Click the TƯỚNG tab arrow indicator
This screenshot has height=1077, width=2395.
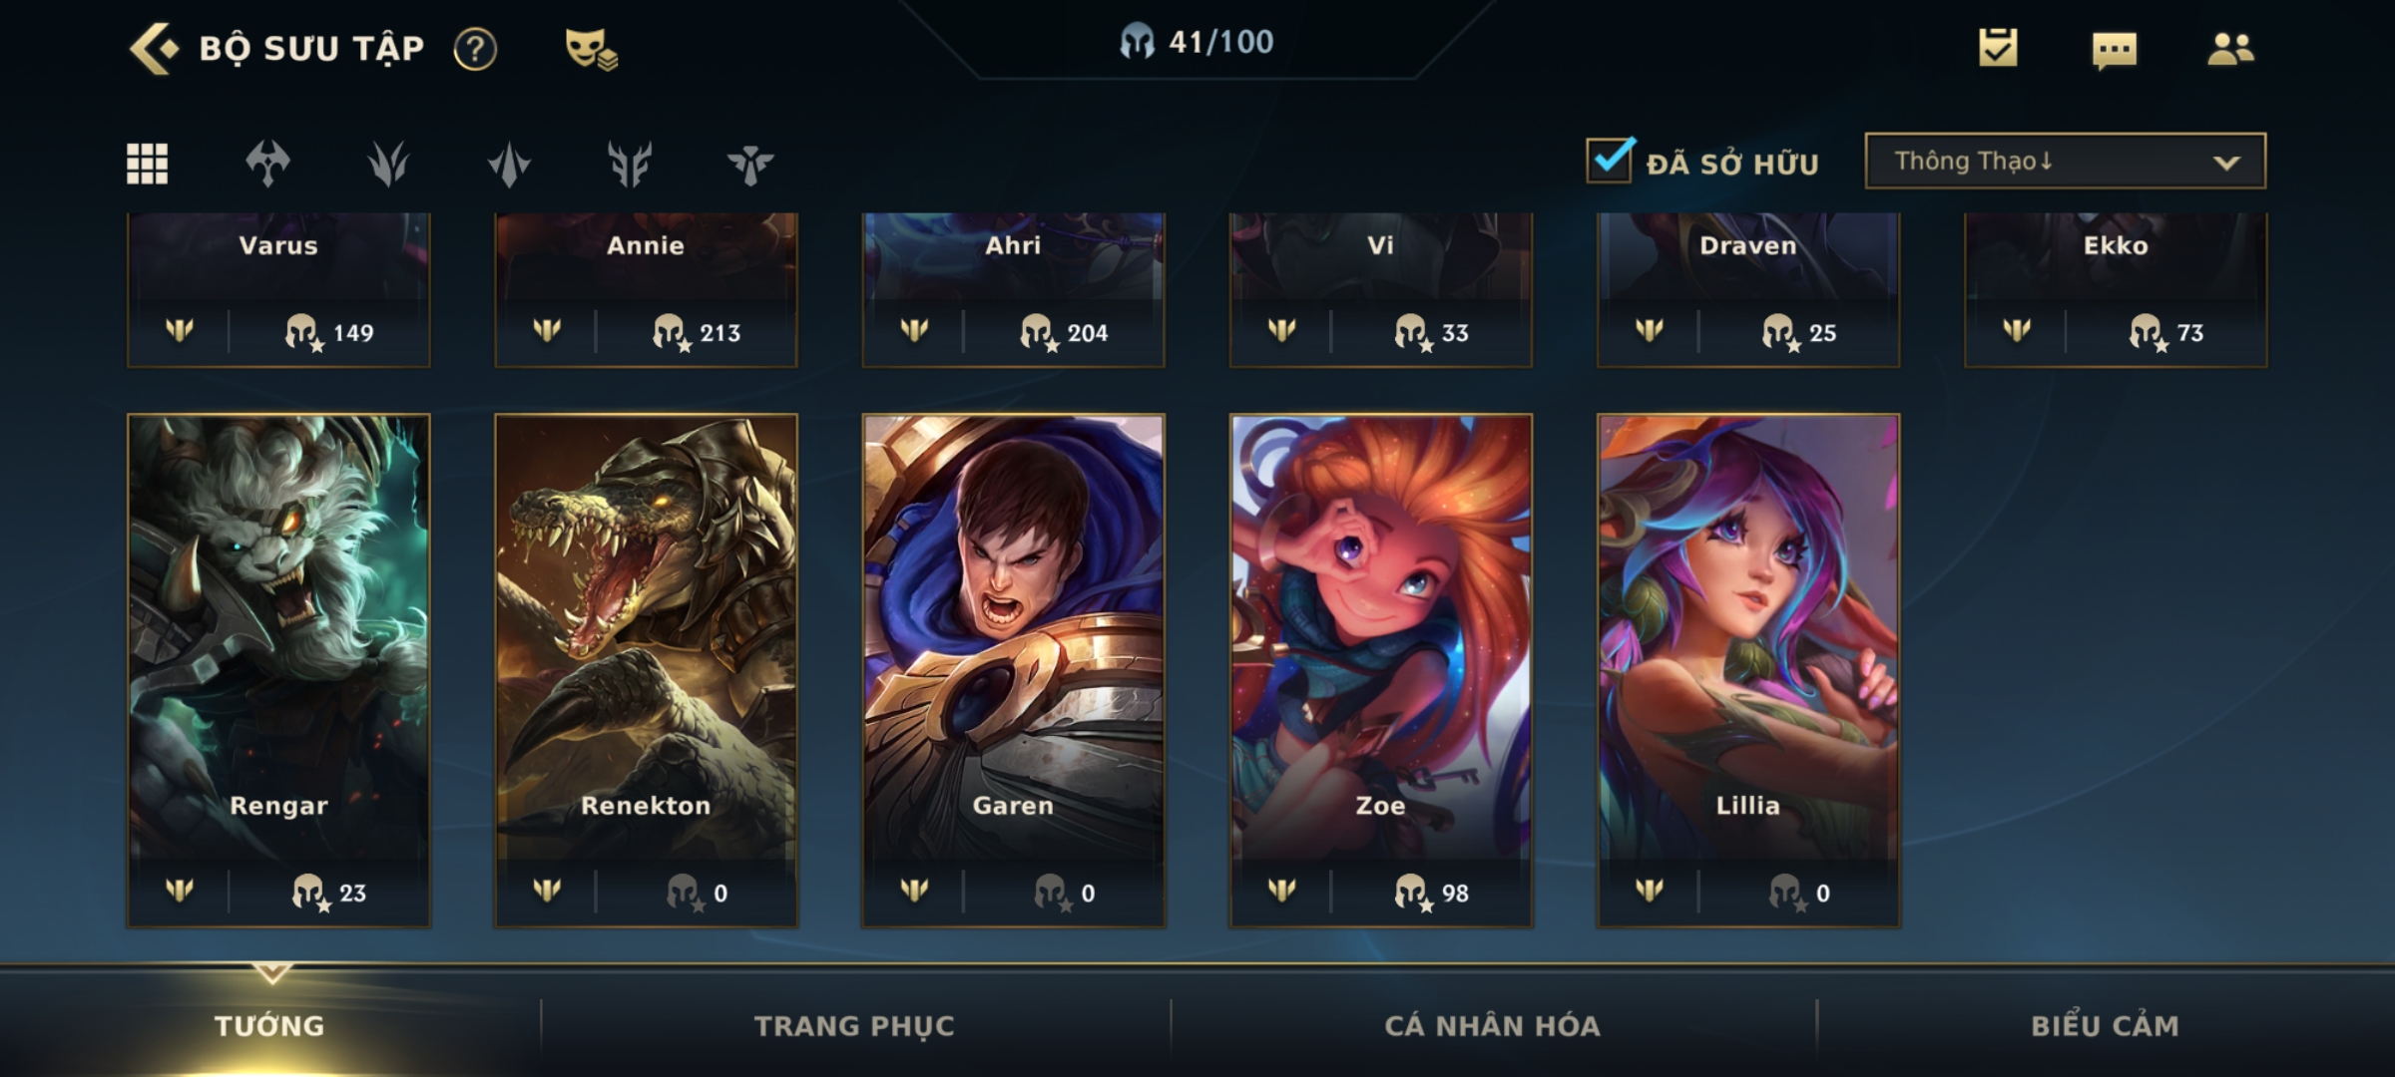271,972
